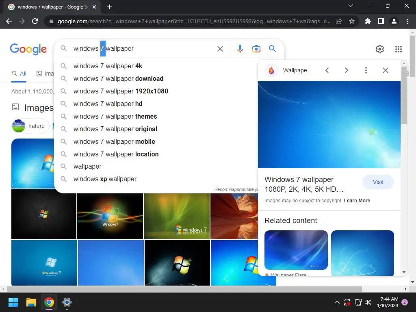416x312 pixels.
Task: Choose suggestion windows 7 wallpaper 1920x1080
Action: click(x=156, y=91)
